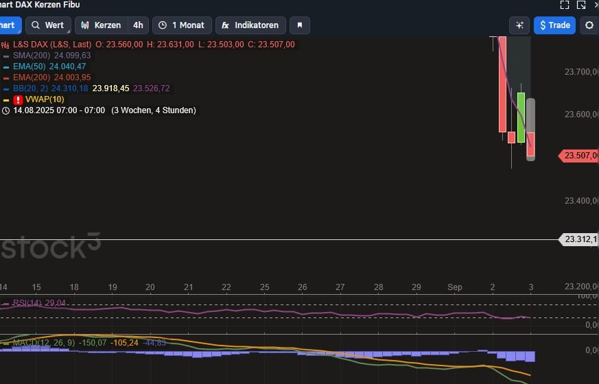Click the sparkle AI icon
This screenshot has height=384, width=599.
click(519, 25)
